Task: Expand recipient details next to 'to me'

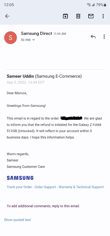Action: [x=34, y=40]
